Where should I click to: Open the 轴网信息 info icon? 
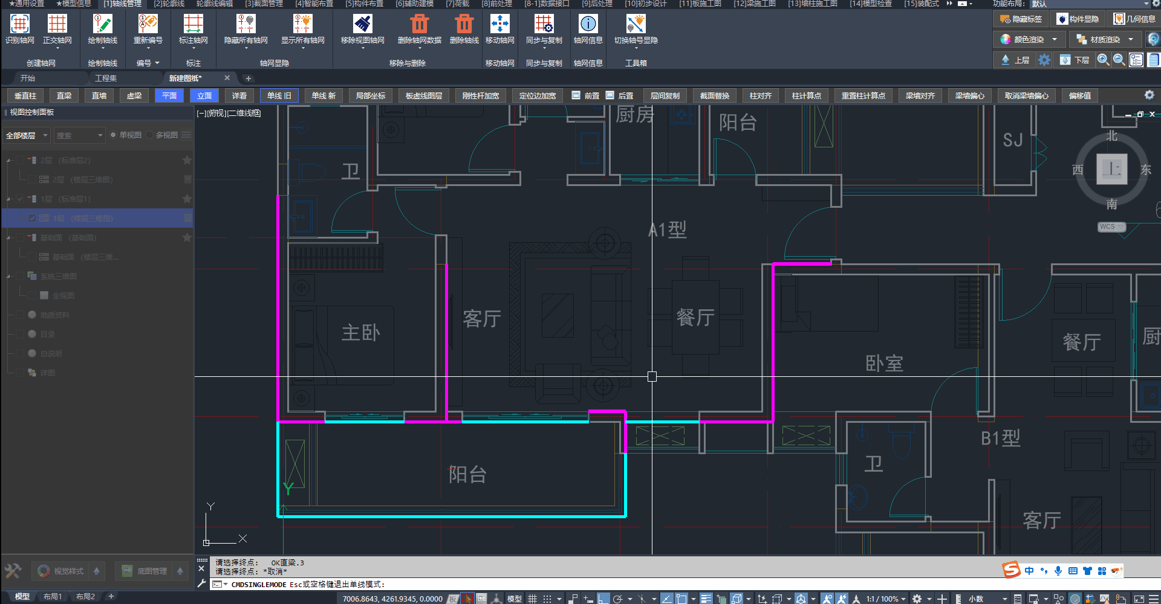point(588,25)
